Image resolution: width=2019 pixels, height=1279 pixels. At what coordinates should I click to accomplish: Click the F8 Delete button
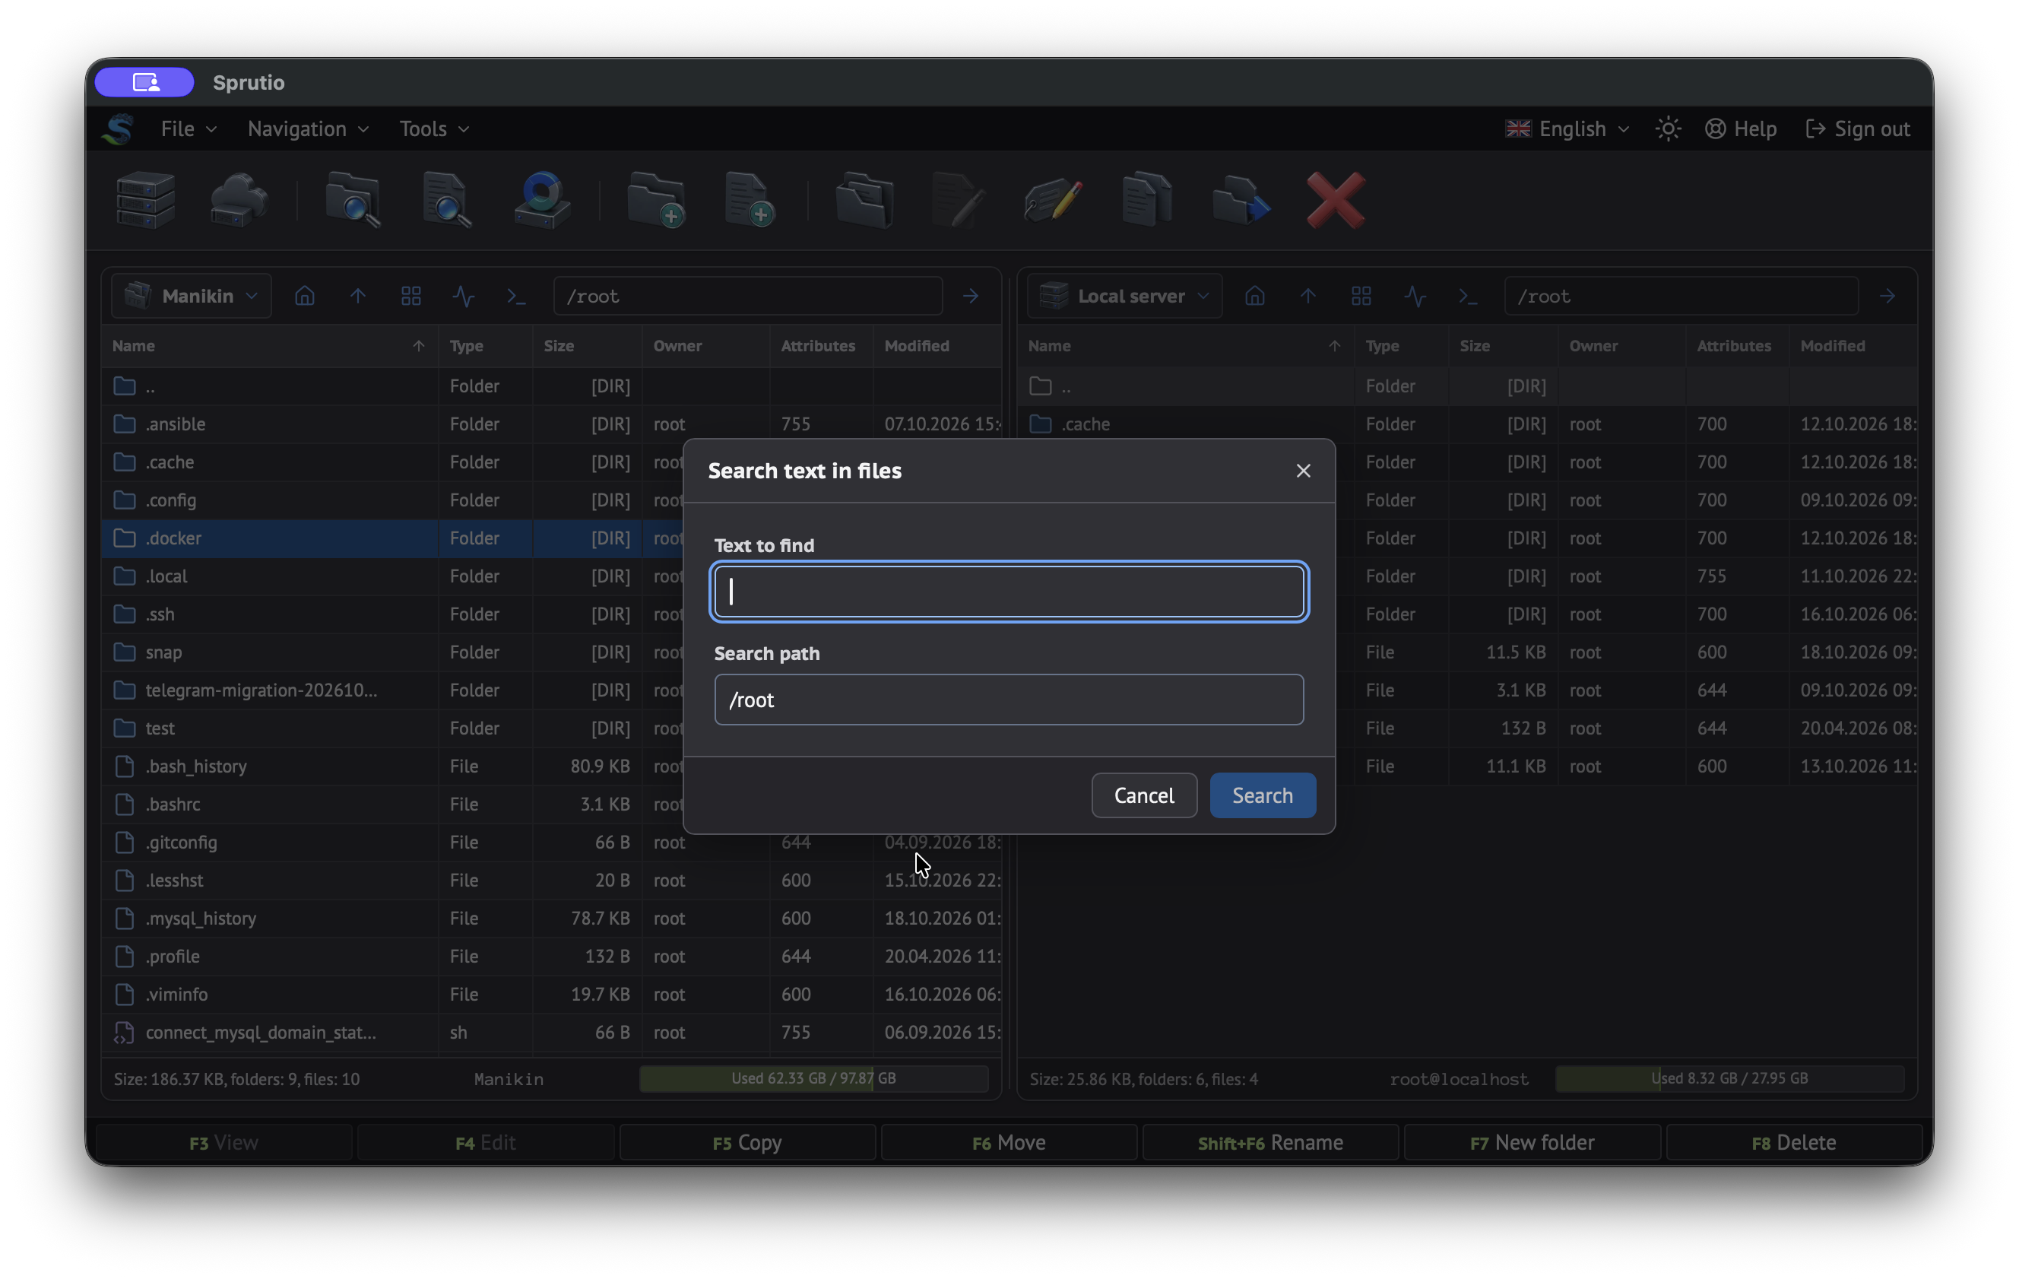[1793, 1142]
